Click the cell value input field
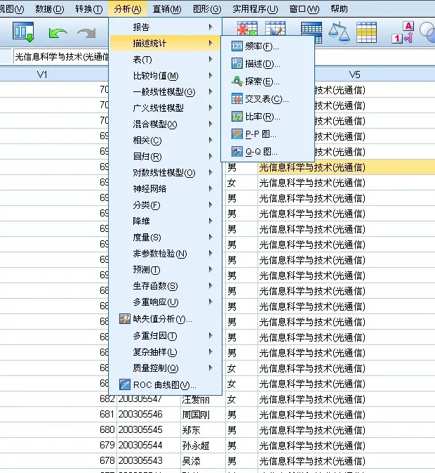 tap(62, 56)
